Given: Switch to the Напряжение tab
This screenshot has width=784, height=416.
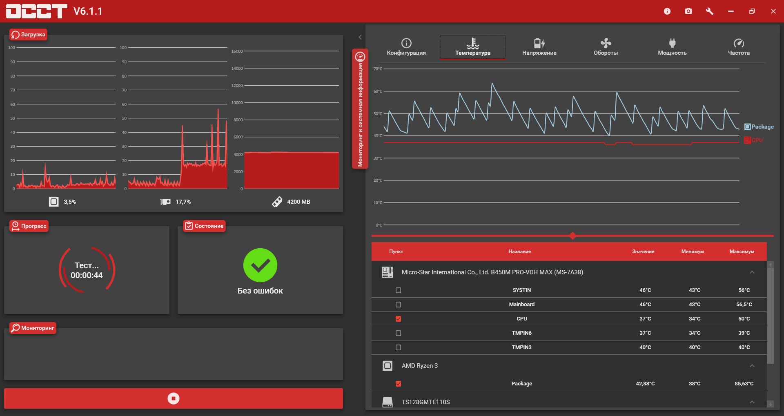Looking at the screenshot, I should point(539,47).
